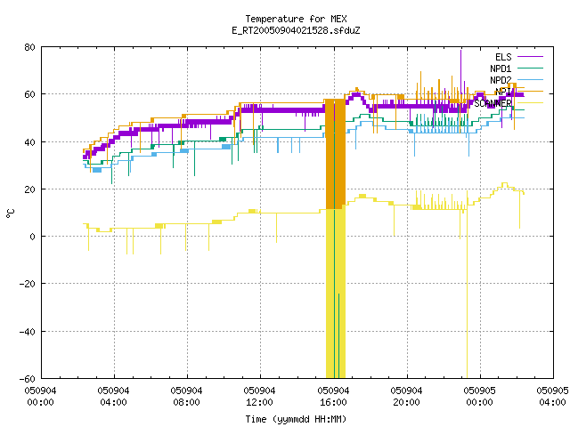This screenshot has height=427, width=570.
Task: Click the y-axis tick label -20
Action: point(28,284)
